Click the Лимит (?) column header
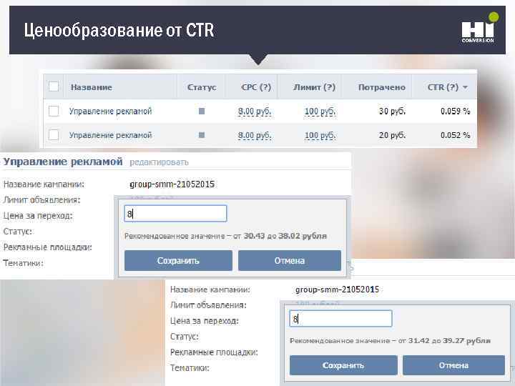Screen dimensions: 515x386 [x=314, y=87]
